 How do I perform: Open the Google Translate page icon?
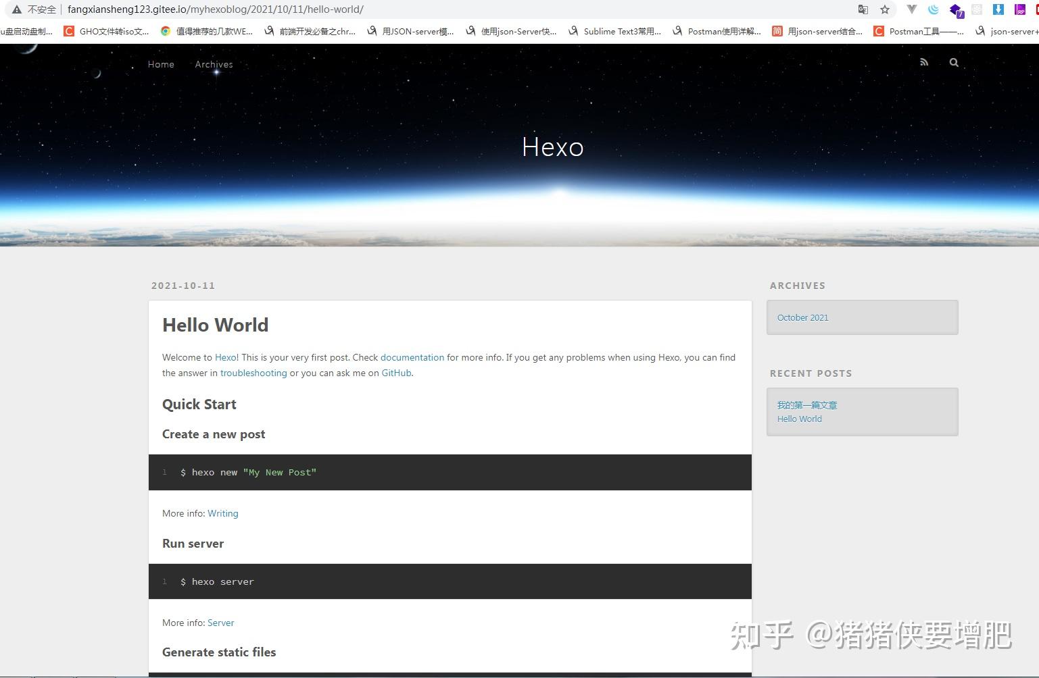coord(863,9)
